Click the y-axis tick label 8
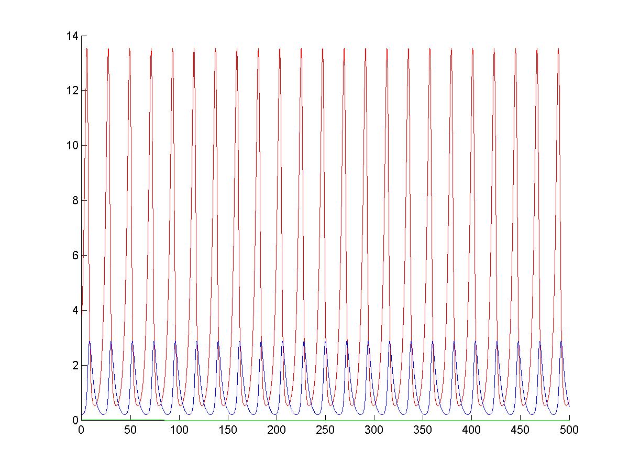The height and width of the screenshot is (472, 629). 75,201
